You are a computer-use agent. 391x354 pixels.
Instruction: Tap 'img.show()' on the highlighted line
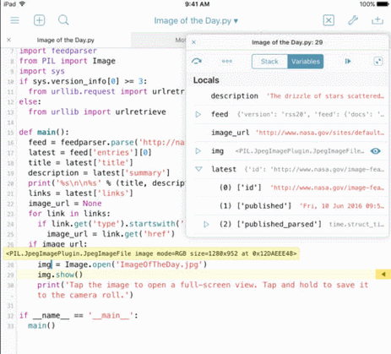click(60, 275)
